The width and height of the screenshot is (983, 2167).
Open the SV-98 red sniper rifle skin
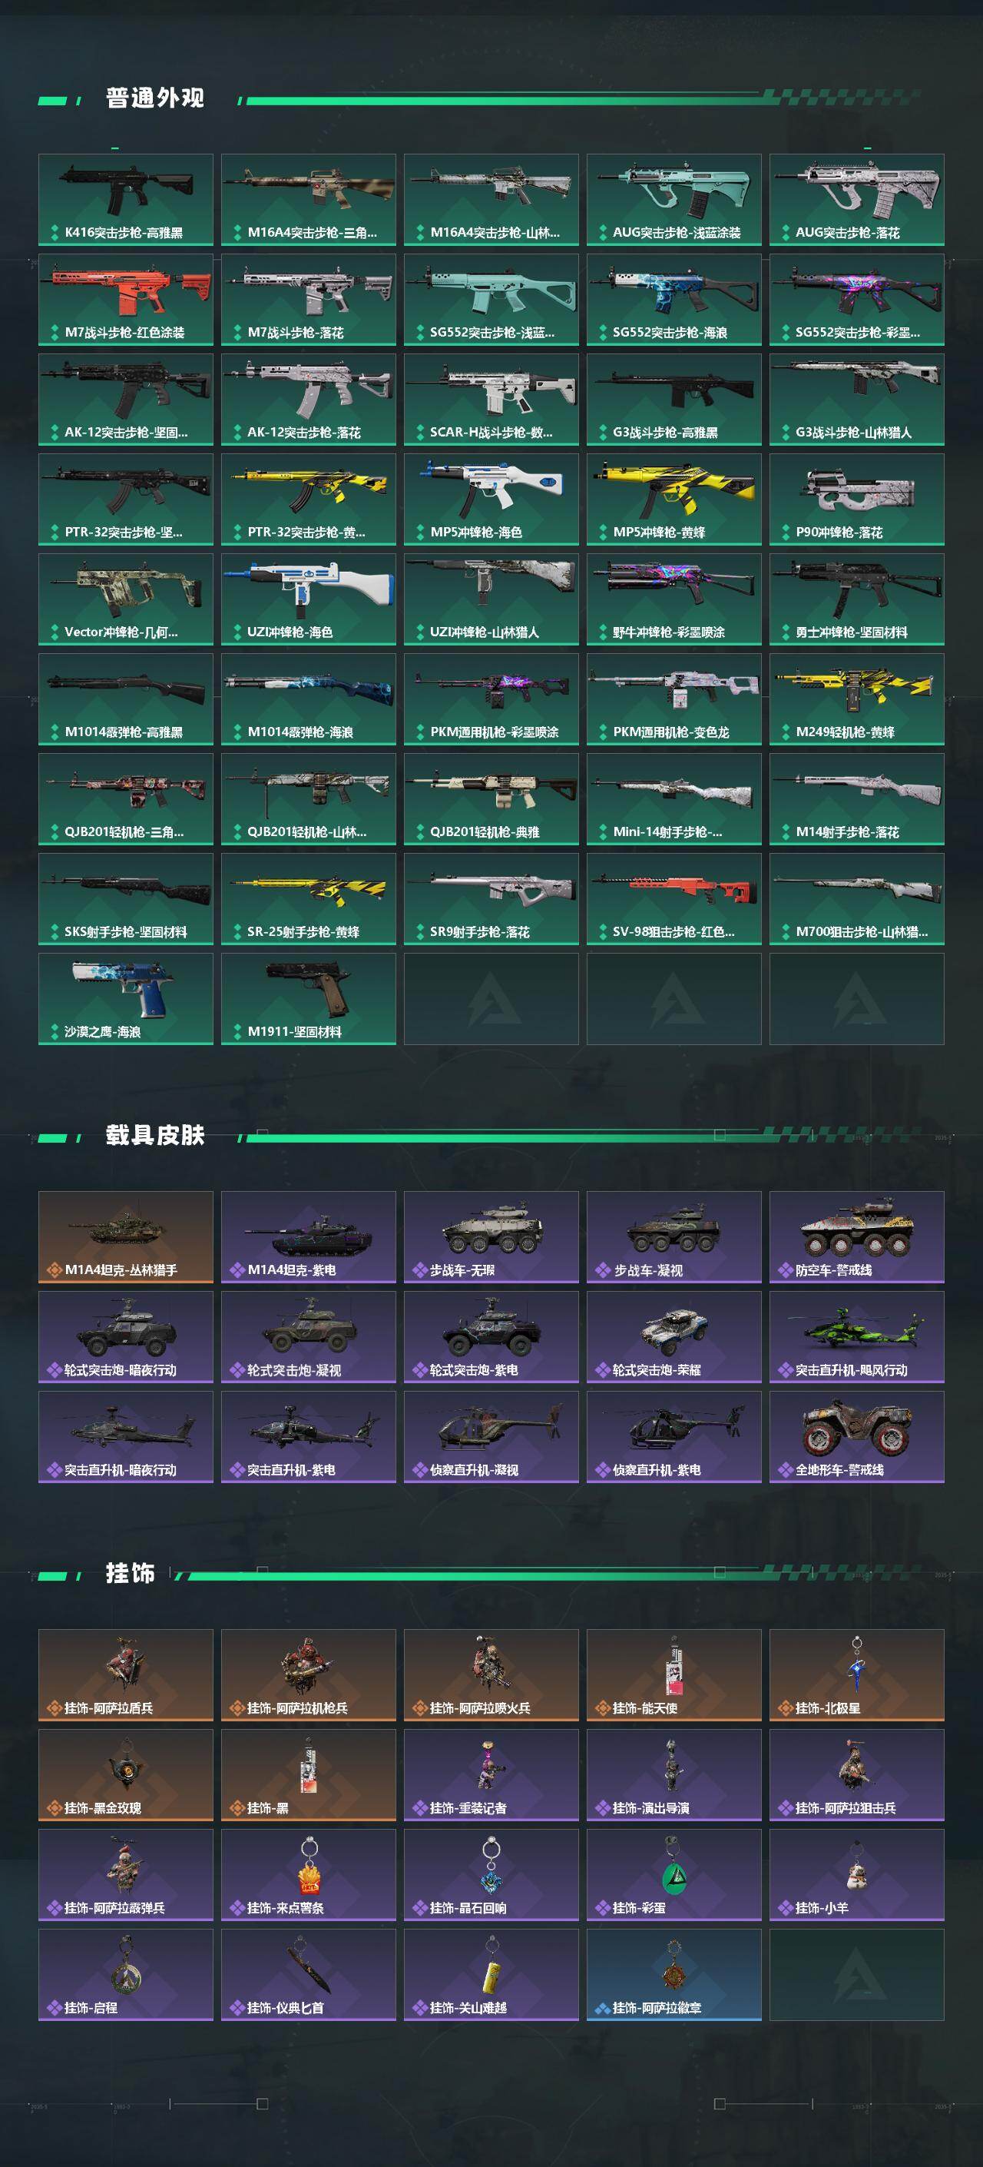pyautogui.click(x=674, y=898)
